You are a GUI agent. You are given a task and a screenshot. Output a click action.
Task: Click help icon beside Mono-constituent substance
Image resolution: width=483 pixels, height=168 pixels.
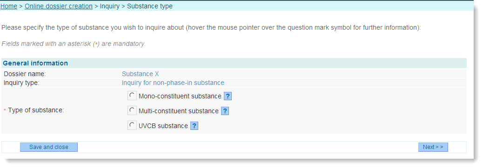click(x=228, y=96)
